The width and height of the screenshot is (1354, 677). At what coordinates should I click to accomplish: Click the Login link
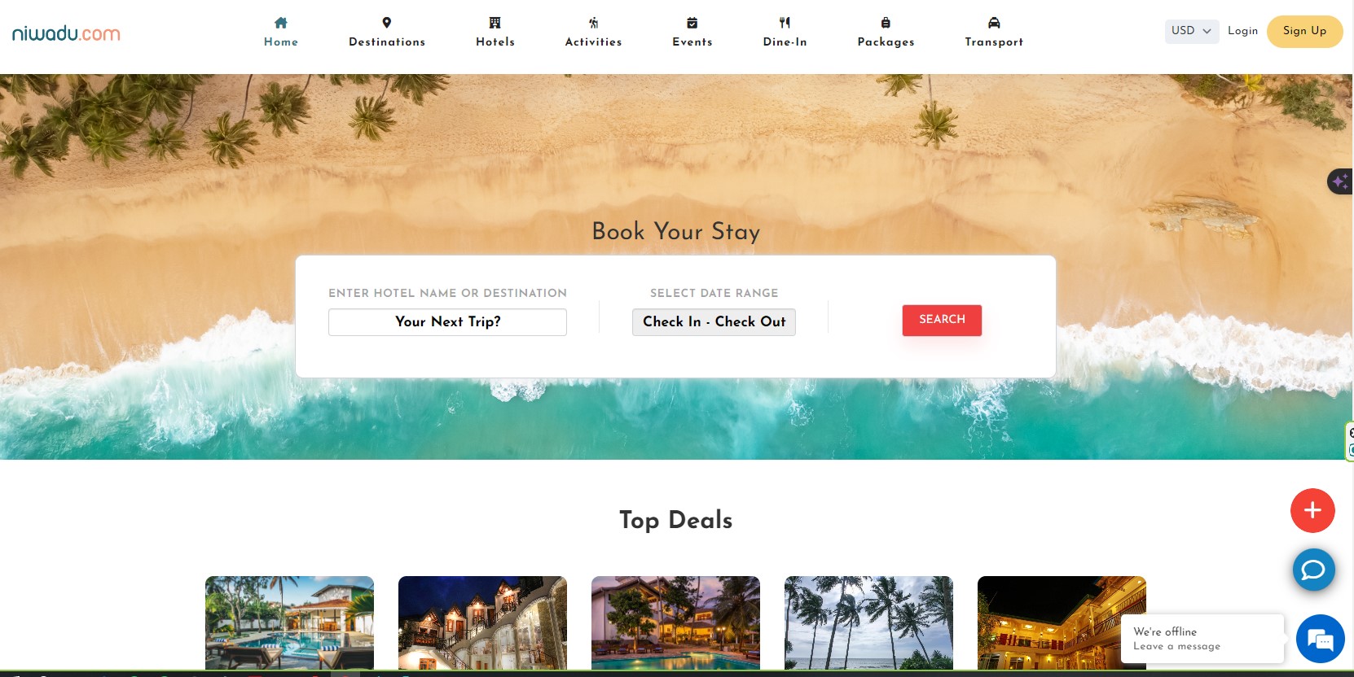coord(1242,31)
